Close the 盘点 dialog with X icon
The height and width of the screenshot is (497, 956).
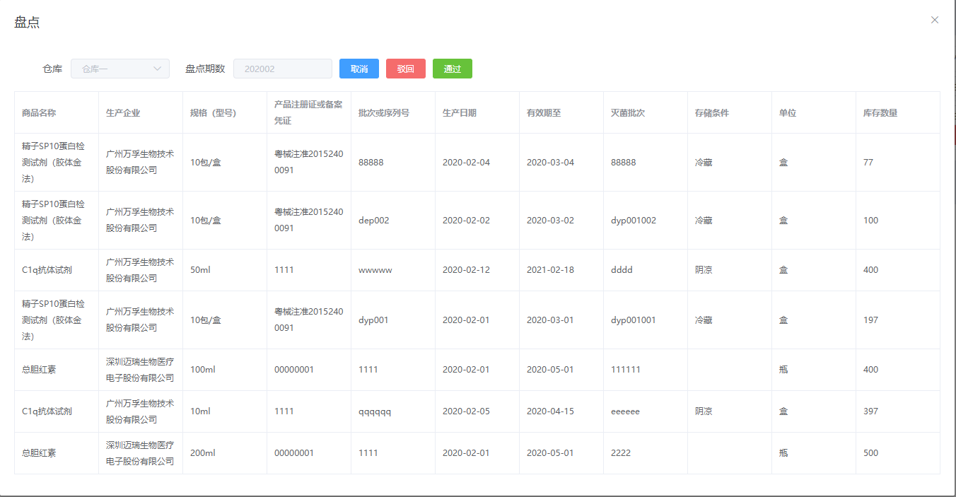tap(934, 20)
